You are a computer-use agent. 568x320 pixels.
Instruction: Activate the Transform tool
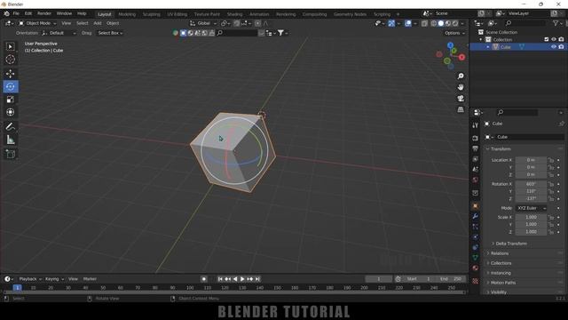click(10, 112)
